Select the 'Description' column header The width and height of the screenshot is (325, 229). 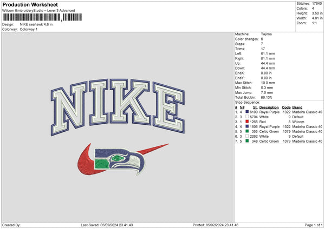(x=269, y=107)
